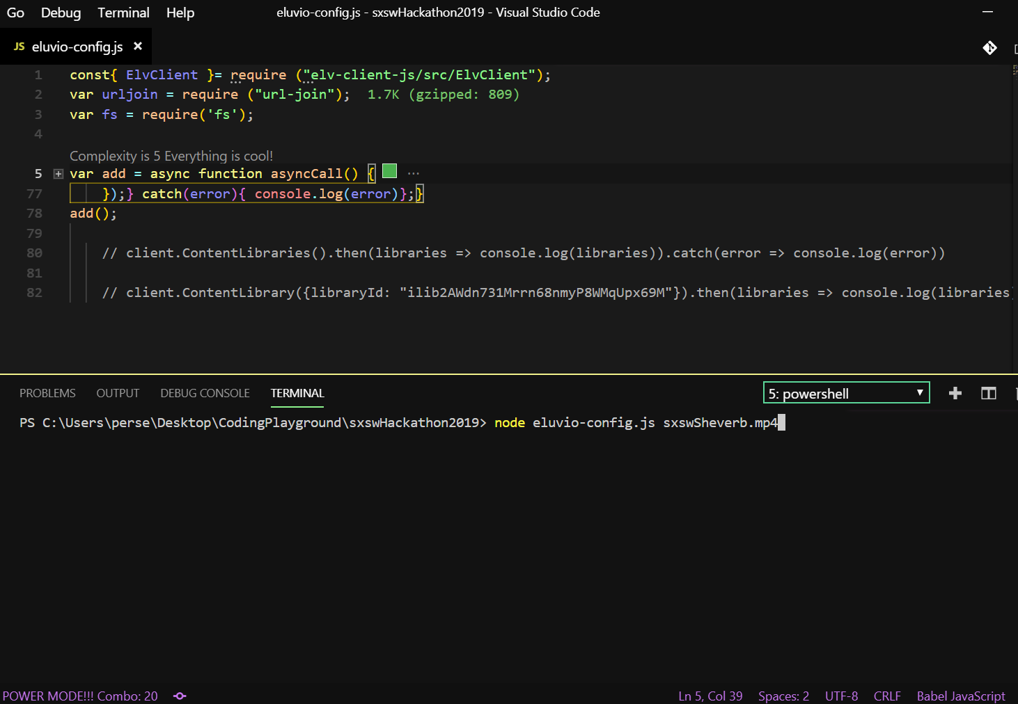Click 'CRLF' end of line selector

(x=887, y=696)
